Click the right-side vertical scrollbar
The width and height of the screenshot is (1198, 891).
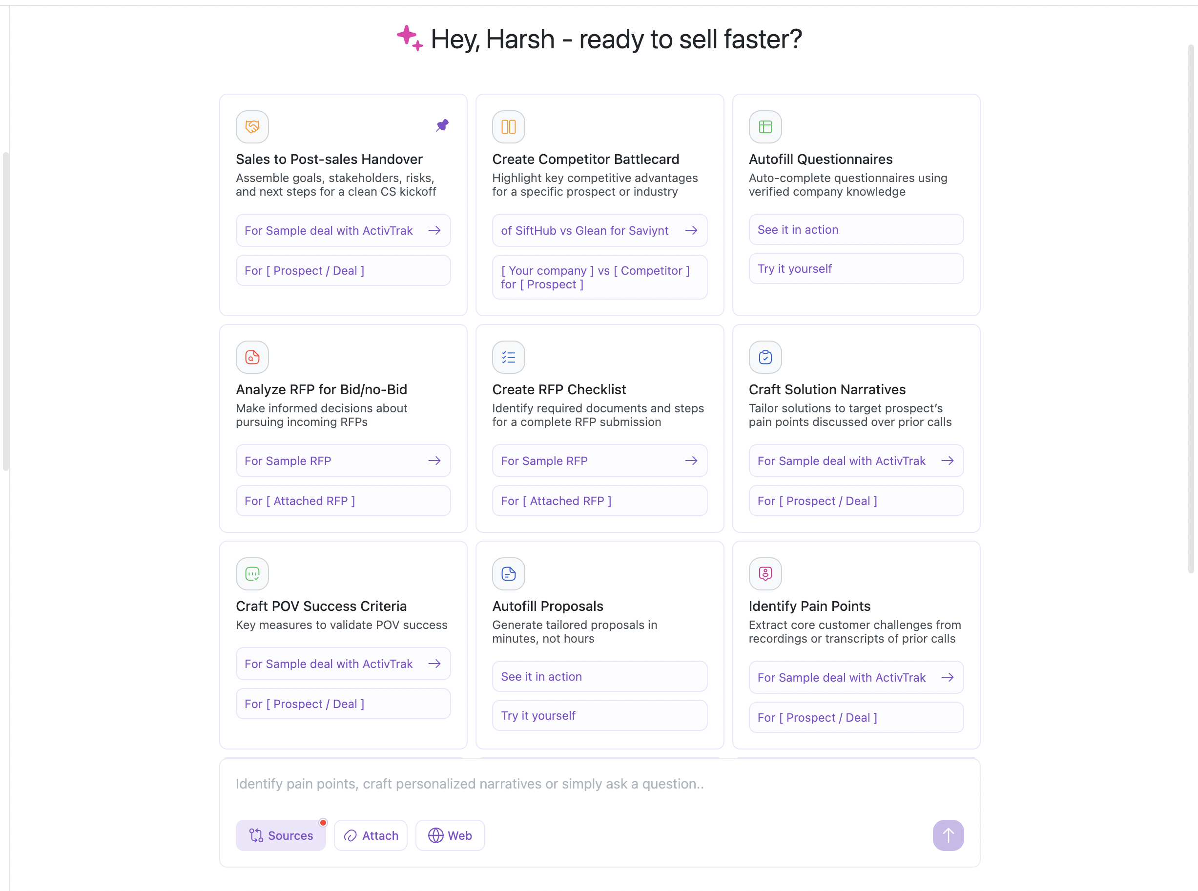(x=1191, y=307)
